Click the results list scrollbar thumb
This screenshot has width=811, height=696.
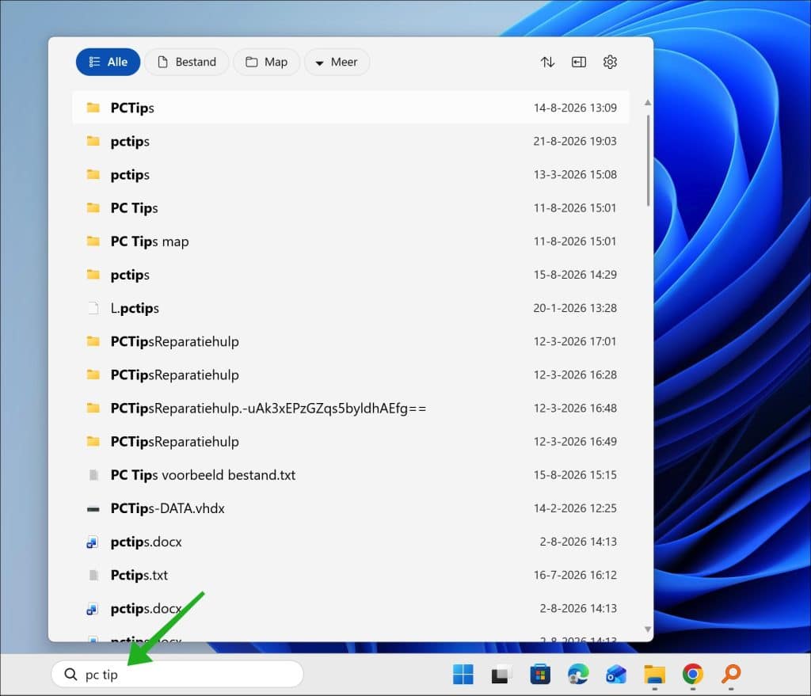(648, 161)
